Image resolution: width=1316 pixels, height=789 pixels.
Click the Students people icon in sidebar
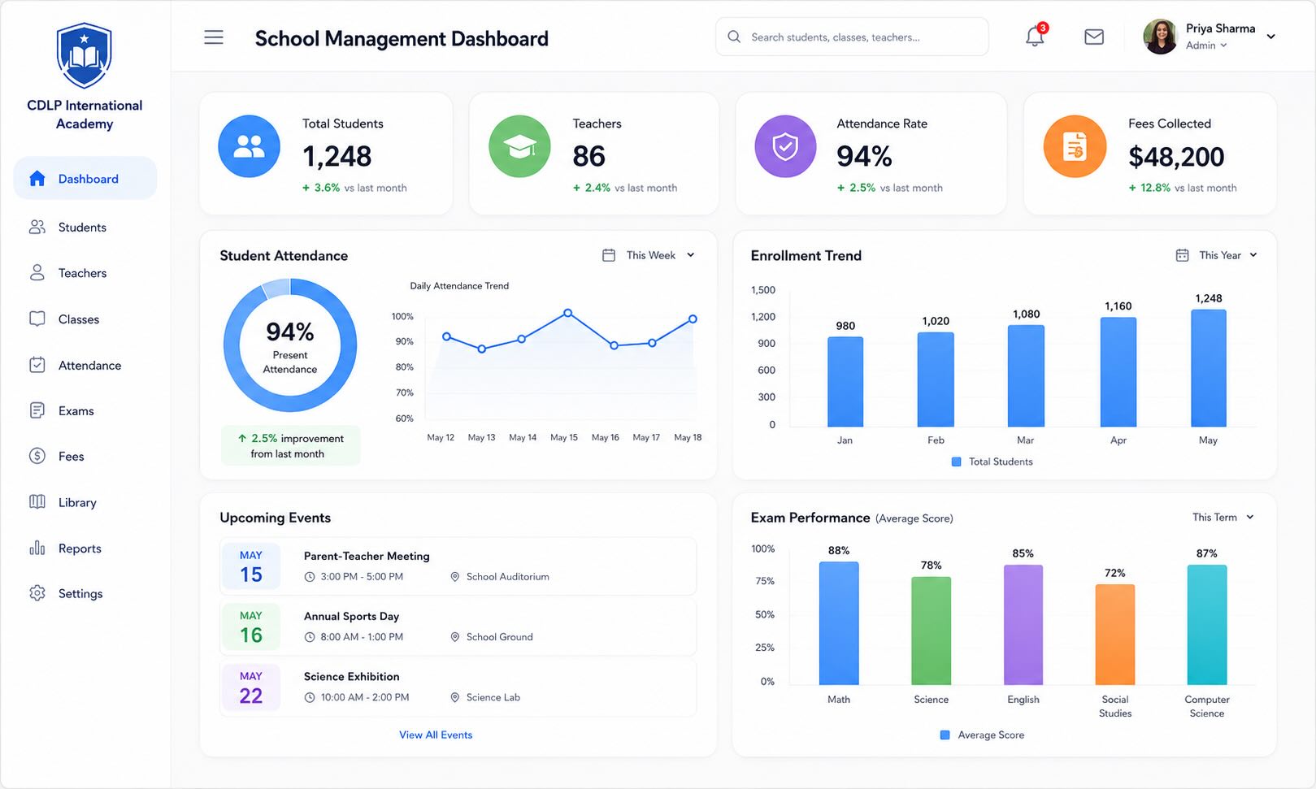(x=37, y=227)
